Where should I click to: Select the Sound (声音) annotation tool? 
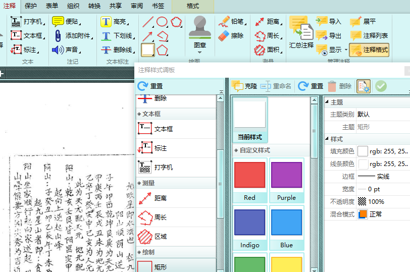coord(67,49)
